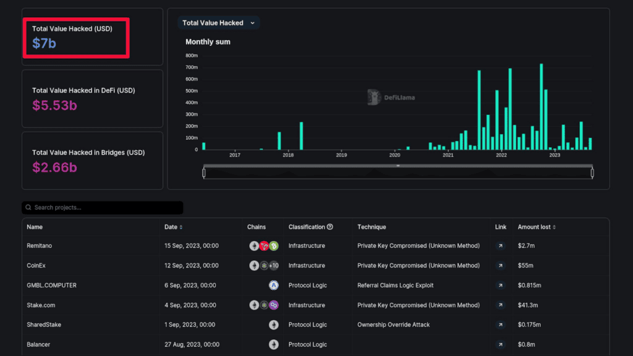This screenshot has height=356, width=633.
Task: Open the Balancer project name
Action: (38, 345)
